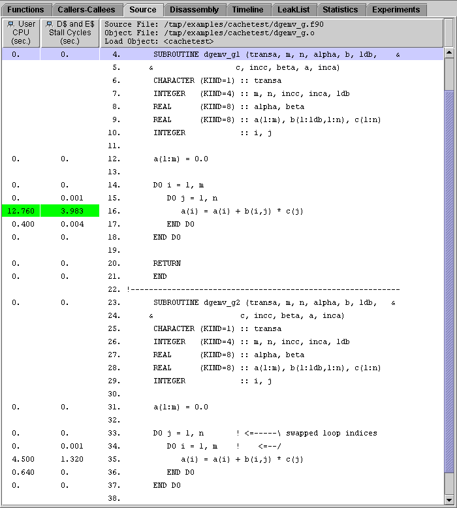This screenshot has height=508, width=457.
Task: Select line 34 DO i = 1, m
Action: point(192,446)
